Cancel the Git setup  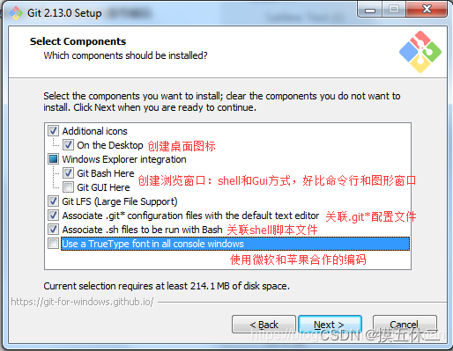(x=405, y=325)
